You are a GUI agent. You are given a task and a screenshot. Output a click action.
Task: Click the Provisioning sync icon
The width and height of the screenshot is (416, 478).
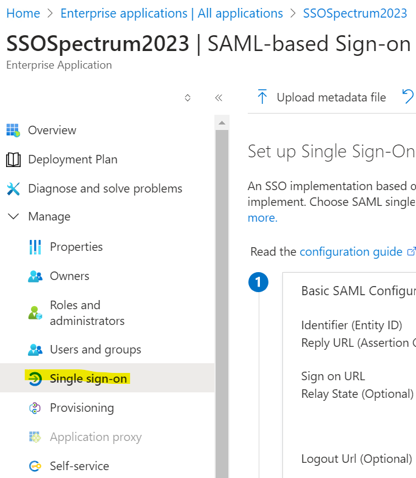[35, 408]
